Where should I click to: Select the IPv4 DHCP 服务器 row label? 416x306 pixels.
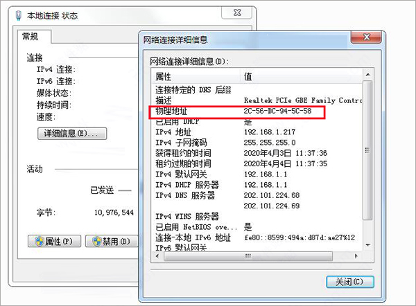(187, 185)
